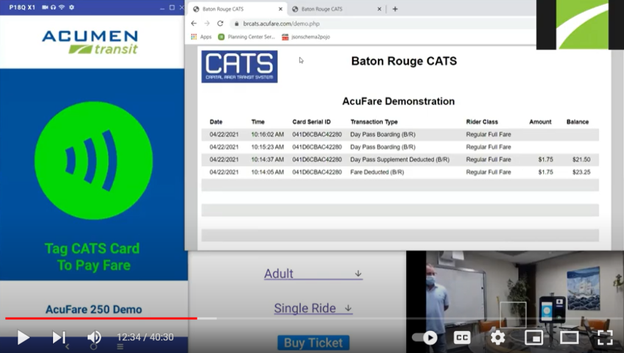Click the CATS Capital Area Transit System logo
624x353 pixels.
coord(239,66)
